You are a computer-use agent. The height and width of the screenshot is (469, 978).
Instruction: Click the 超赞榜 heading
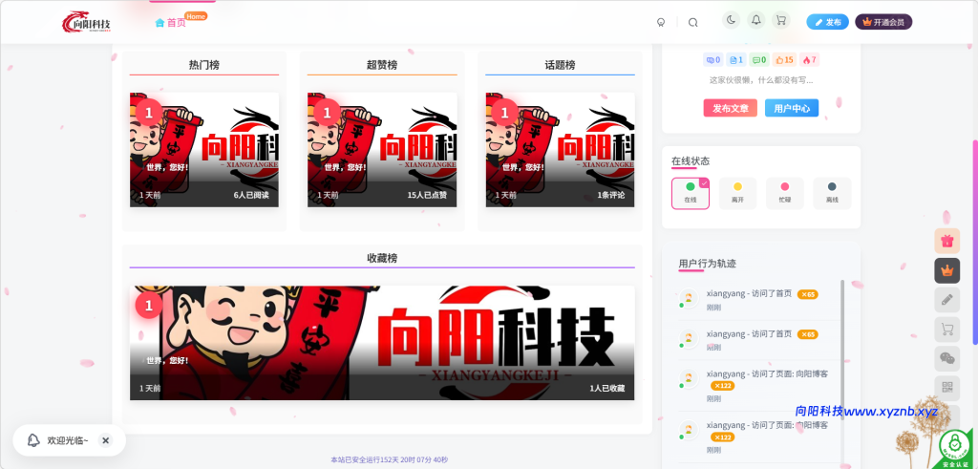tap(382, 65)
